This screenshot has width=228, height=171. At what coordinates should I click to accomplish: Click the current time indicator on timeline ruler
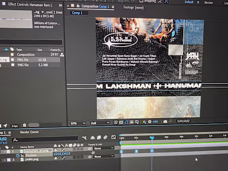tap(152, 138)
